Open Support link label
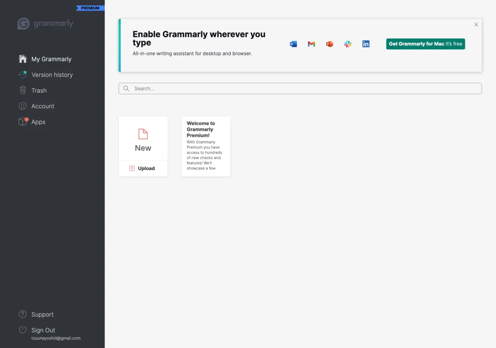The height and width of the screenshot is (348, 496). [x=42, y=314]
